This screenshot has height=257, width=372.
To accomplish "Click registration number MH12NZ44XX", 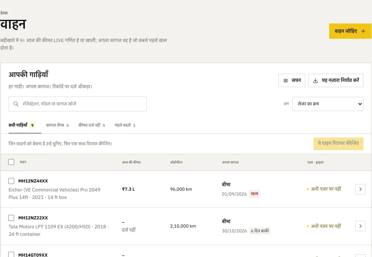I will 33,181.
